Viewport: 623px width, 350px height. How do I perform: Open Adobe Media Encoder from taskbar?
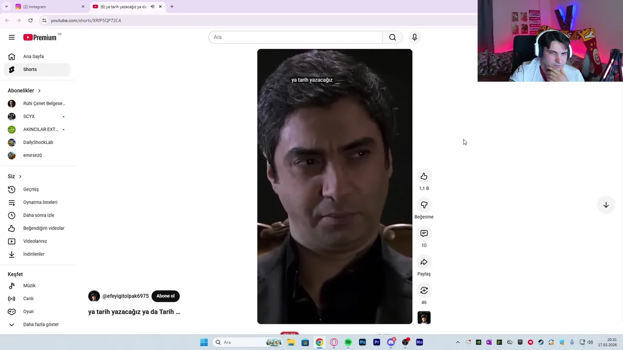pos(420,342)
